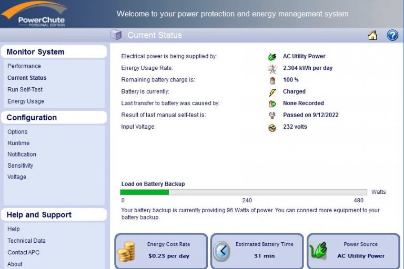Select Run Self-Test from Monitor System
The width and height of the screenshot is (404, 269).
click(25, 90)
